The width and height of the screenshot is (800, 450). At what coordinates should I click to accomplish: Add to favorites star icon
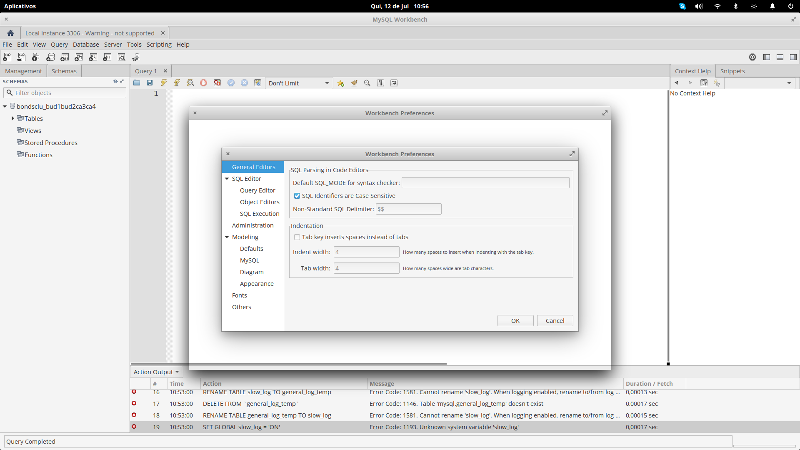[x=341, y=83]
